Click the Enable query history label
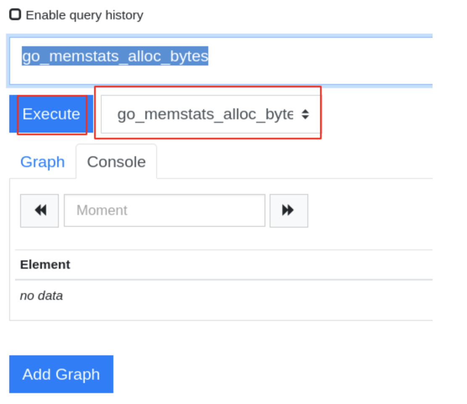The width and height of the screenshot is (467, 404). click(x=84, y=15)
